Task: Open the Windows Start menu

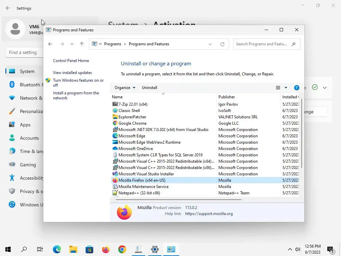Action: point(8,249)
